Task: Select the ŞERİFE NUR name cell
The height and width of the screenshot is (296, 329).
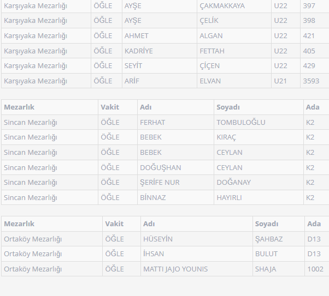Action: (x=160, y=182)
